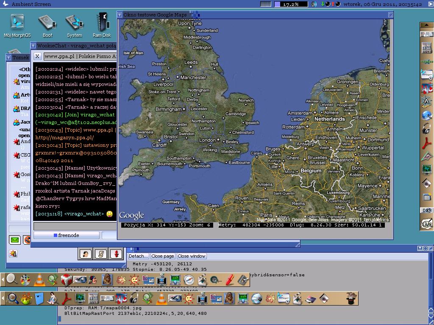Open the speaker sound icon in upper dock
The height and width of the screenshot is (325, 434).
(216, 280)
